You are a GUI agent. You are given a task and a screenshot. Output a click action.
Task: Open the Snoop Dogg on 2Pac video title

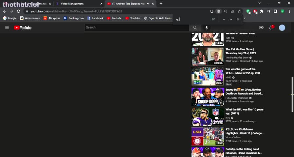pos(244,92)
